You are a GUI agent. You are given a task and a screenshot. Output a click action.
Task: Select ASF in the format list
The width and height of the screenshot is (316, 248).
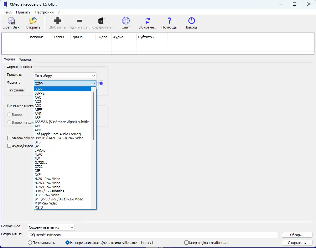click(62, 118)
